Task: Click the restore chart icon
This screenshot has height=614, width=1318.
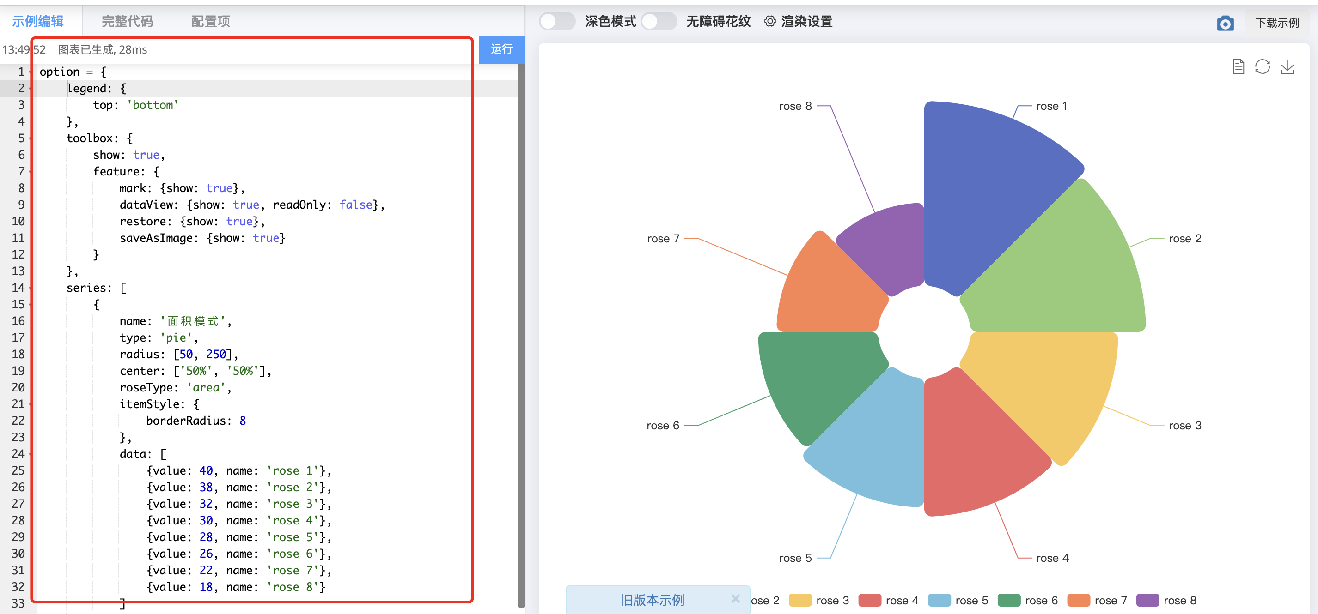Action: click(1262, 67)
